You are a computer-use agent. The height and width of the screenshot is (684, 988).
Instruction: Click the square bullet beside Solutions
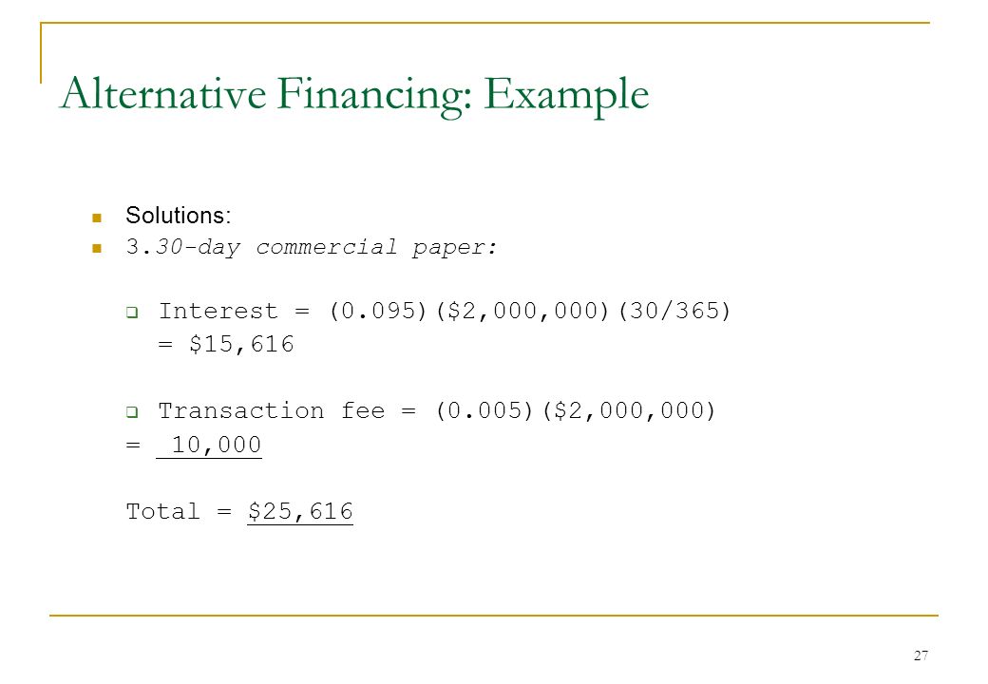tap(96, 218)
